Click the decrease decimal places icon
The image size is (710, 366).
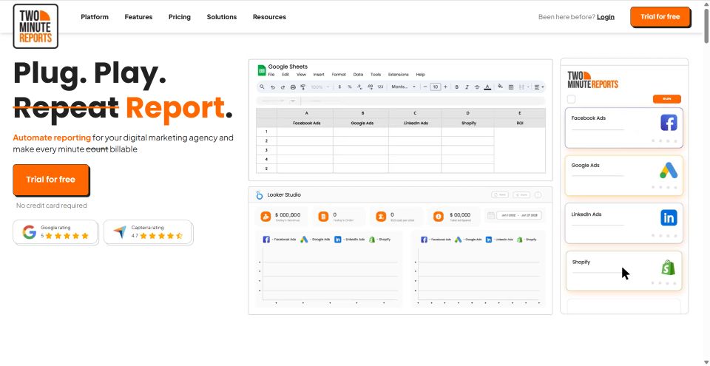pos(359,87)
